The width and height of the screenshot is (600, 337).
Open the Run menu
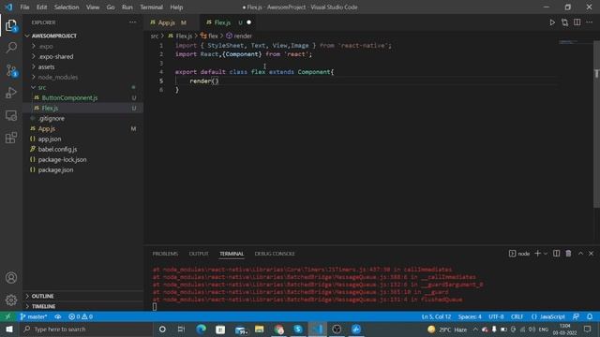127,7
